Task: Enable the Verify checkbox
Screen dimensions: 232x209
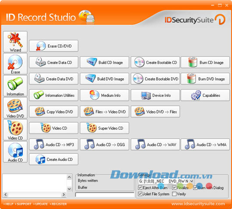Action: coord(174,194)
